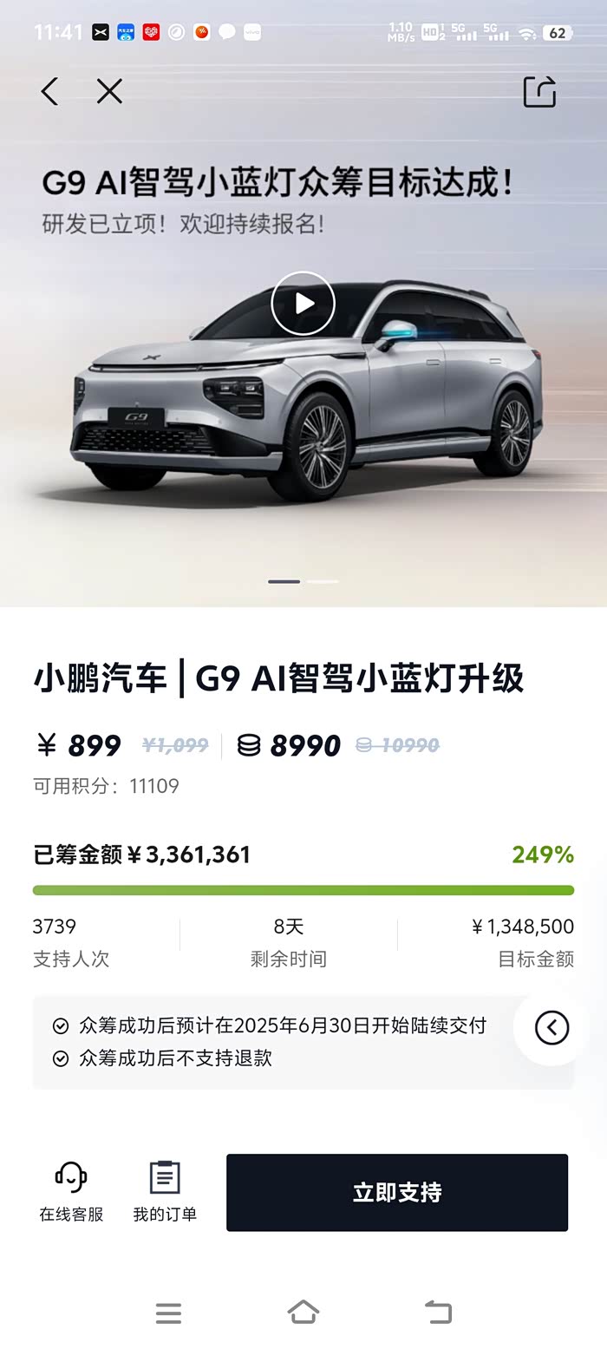This screenshot has height=1349, width=607.
Task: Tap check icon beside 2025年6月30日 delivery note
Action: pyautogui.click(x=61, y=1026)
